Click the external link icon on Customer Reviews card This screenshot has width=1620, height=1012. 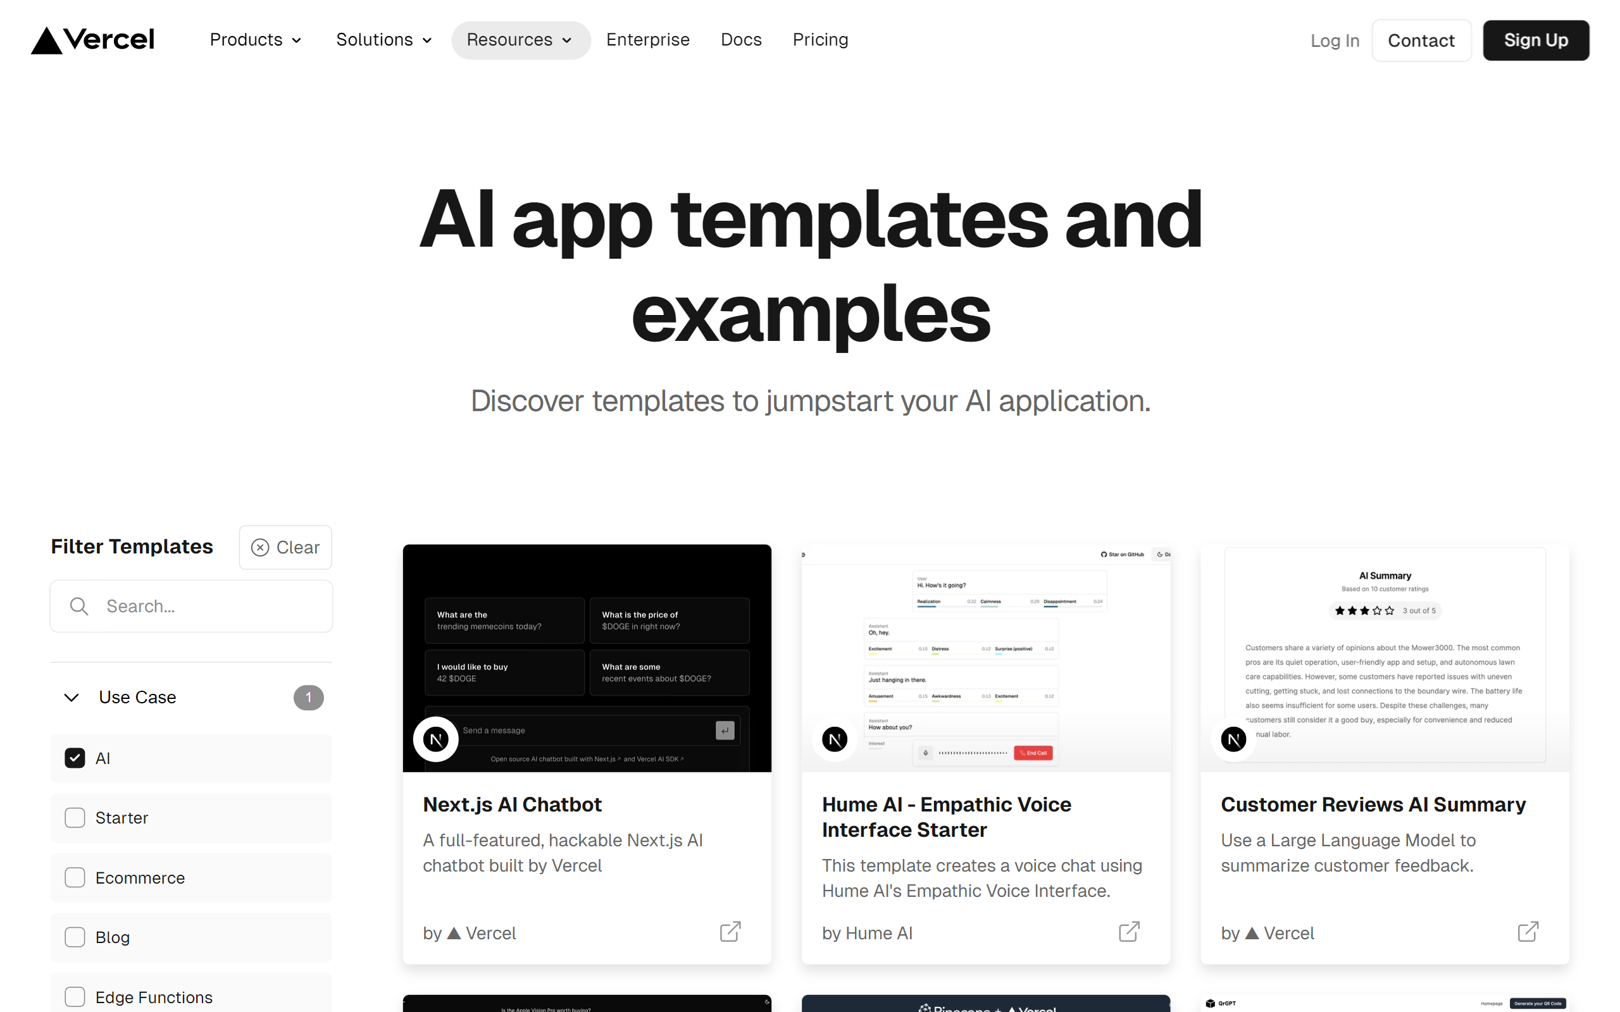tap(1528, 932)
